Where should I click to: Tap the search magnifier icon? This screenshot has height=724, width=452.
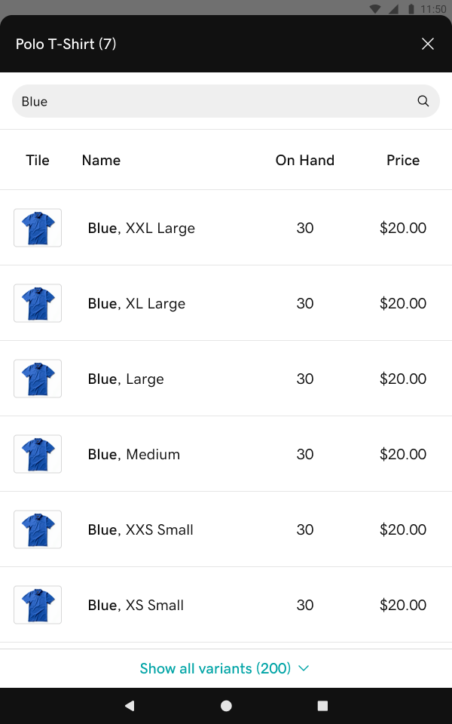pyautogui.click(x=423, y=101)
